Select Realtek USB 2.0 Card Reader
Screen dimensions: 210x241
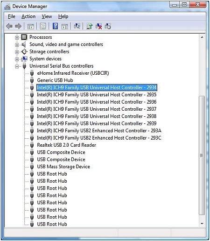[x=66, y=145]
